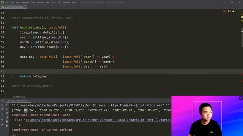Viewport: 243px width, 136px height.
Task: Click the 'time_stamp = date_list[i]' line
Action: coord(42,32)
